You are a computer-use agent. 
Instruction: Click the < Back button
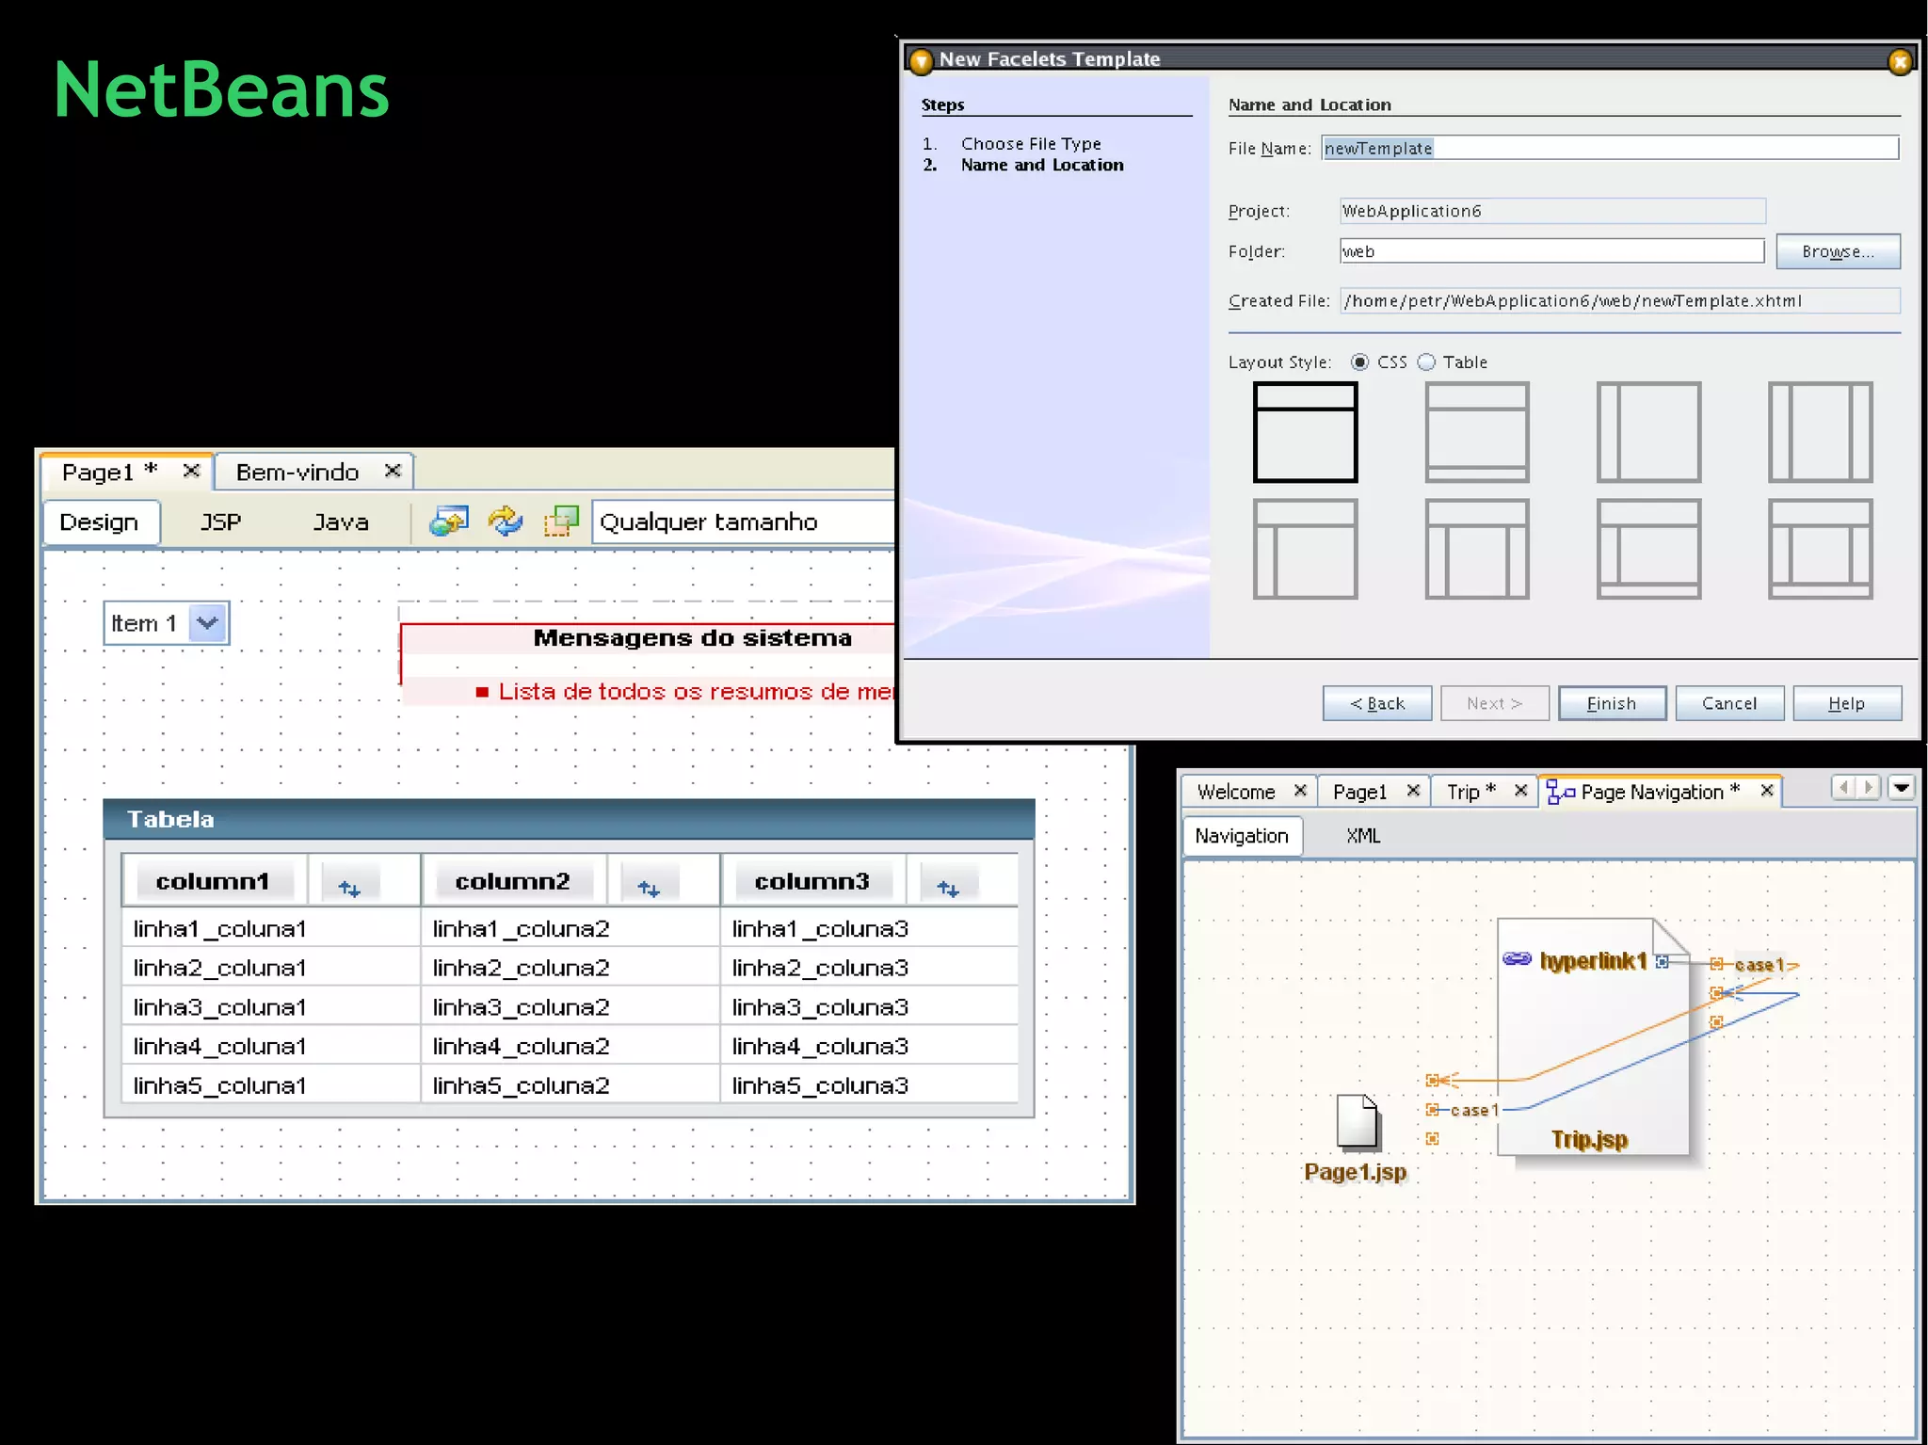tap(1377, 703)
